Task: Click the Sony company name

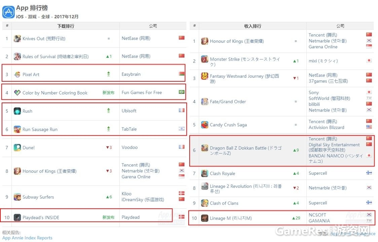Action: coord(314,92)
